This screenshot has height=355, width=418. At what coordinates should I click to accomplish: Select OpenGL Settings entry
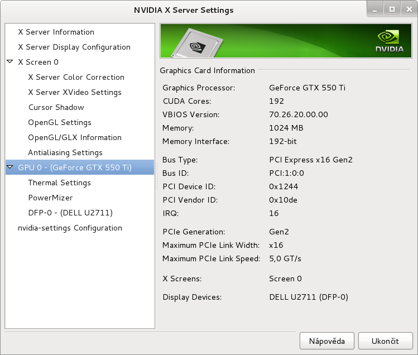click(60, 122)
